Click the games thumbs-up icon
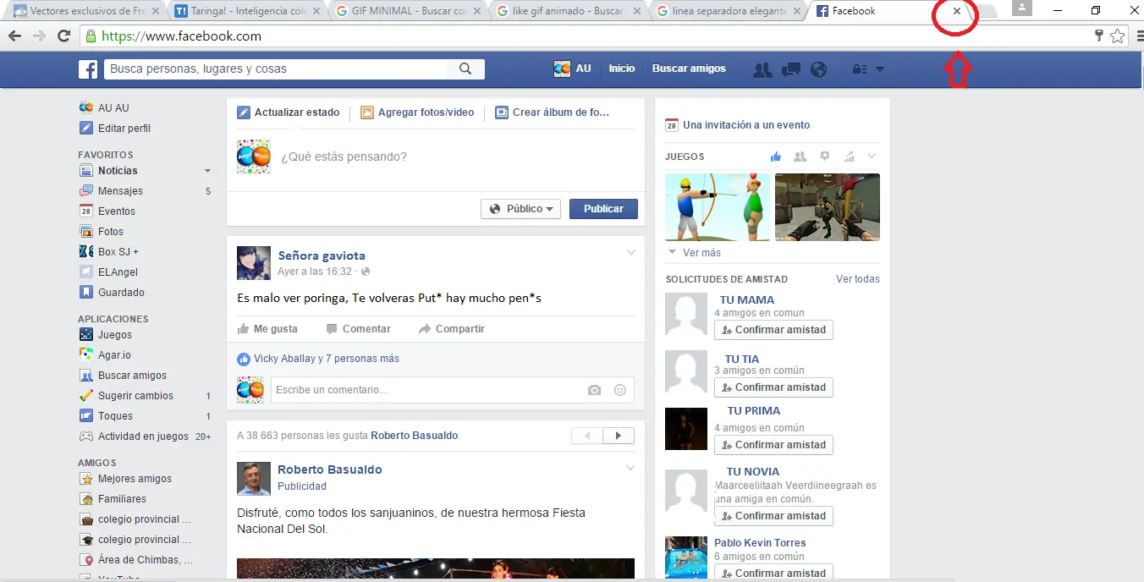The image size is (1144, 582). click(776, 156)
